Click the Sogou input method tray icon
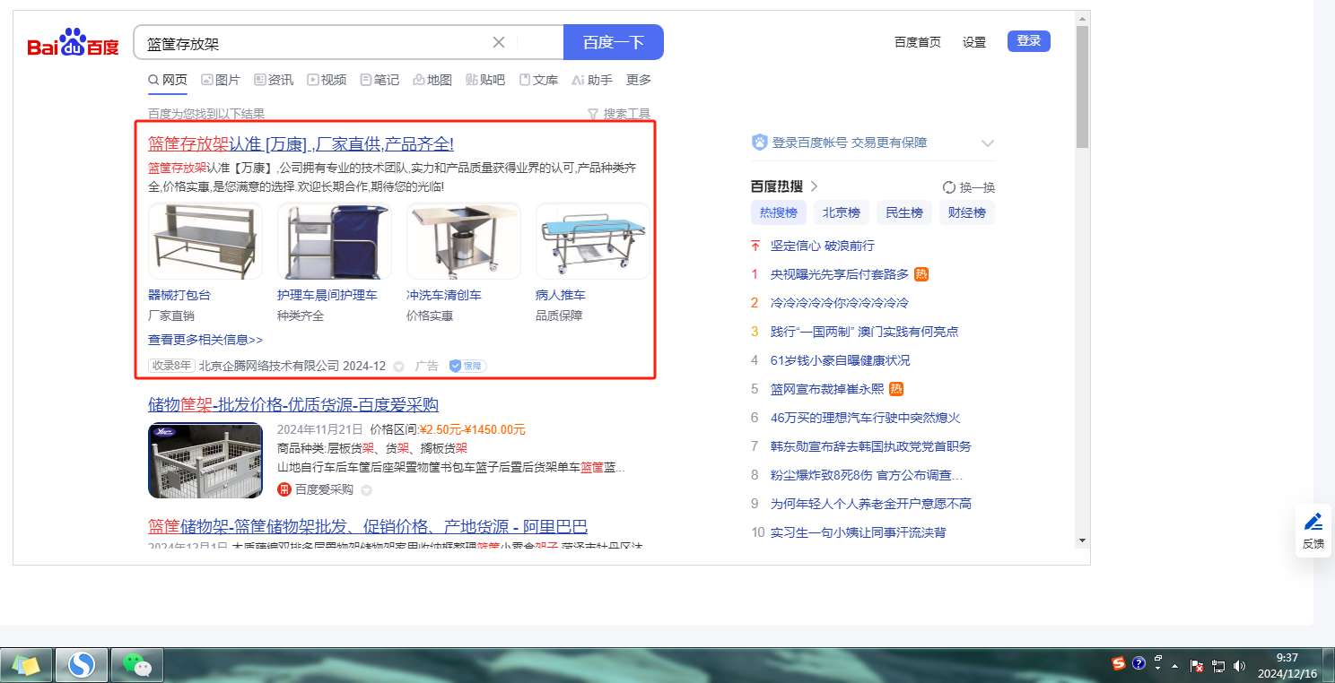The image size is (1335, 683). [1119, 663]
